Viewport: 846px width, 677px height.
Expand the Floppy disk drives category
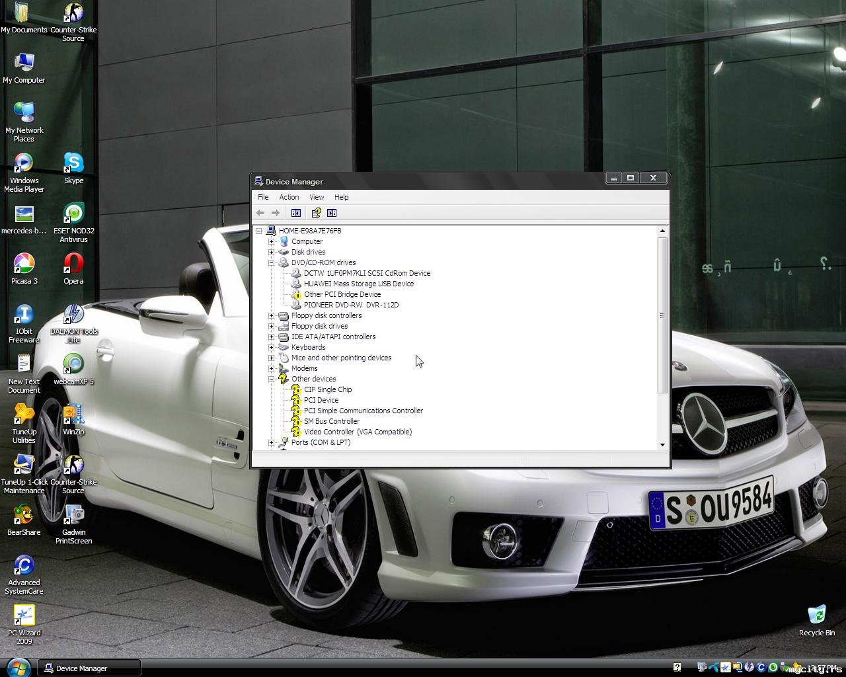271,326
